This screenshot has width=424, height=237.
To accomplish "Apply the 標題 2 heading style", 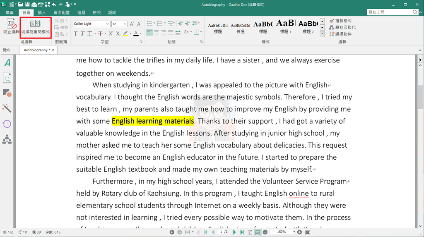I will coord(308,28).
